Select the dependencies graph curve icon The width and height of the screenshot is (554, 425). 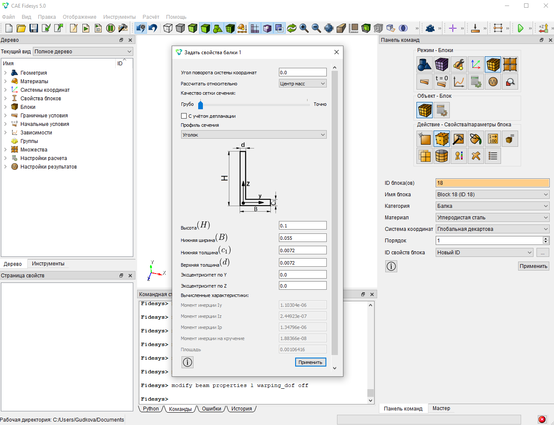(459, 82)
